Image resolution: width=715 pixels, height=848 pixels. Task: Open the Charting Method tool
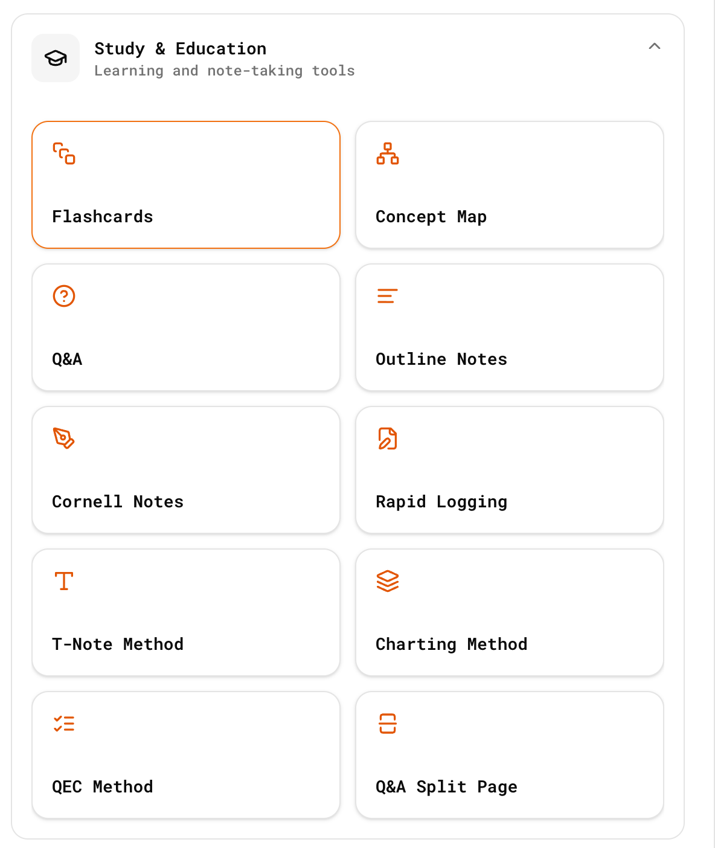pos(509,612)
